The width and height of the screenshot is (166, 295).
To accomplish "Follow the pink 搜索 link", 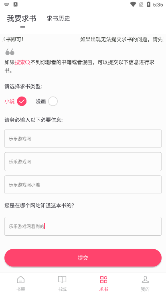I will point(20,63).
